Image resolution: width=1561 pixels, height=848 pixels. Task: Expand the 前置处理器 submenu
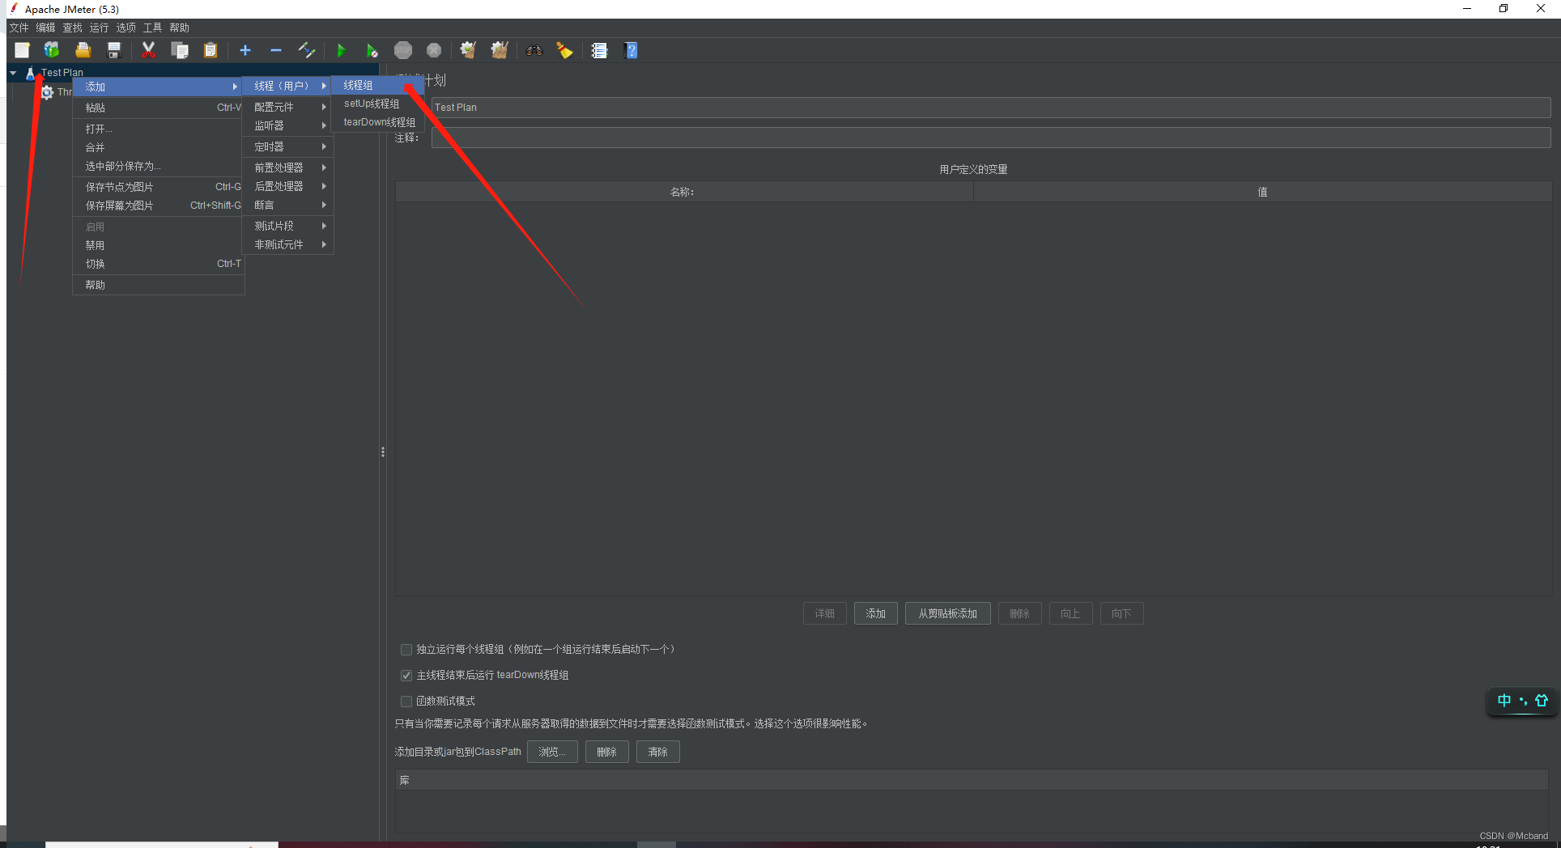[288, 167]
